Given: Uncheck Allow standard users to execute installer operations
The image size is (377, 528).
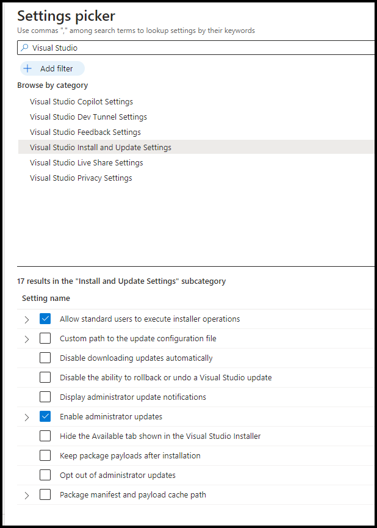Looking at the screenshot, I should coord(45,319).
